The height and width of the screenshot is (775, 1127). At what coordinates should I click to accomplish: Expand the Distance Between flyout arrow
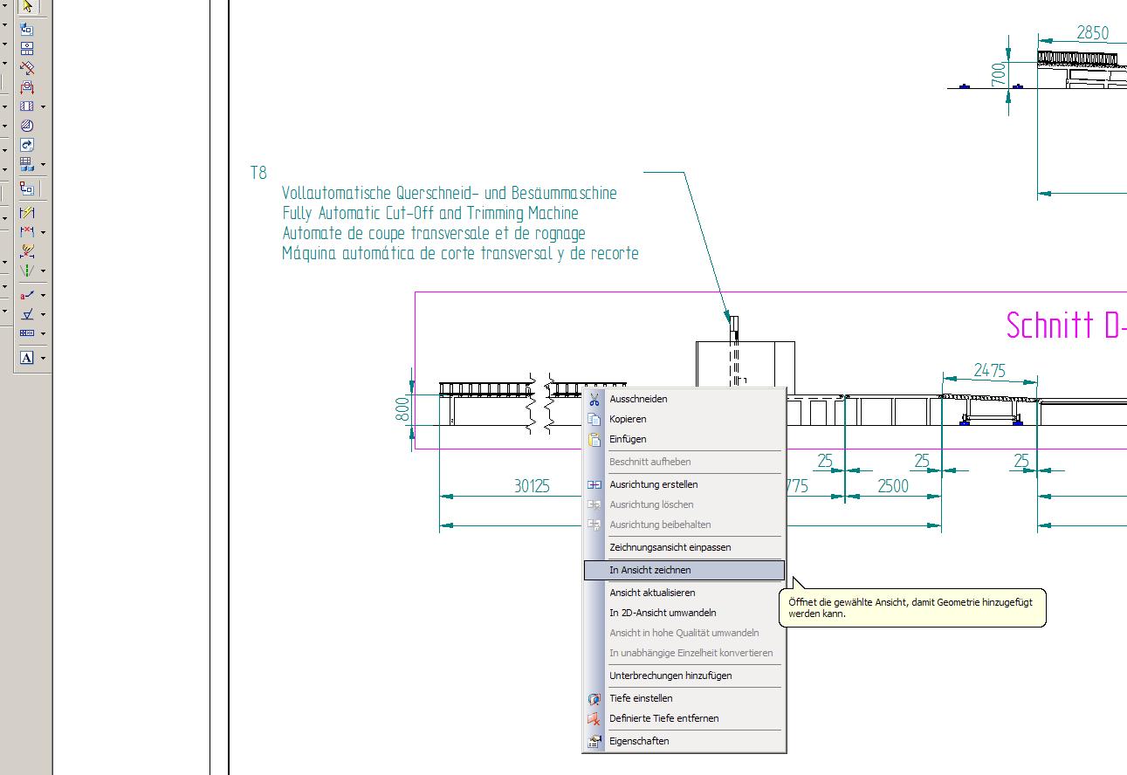[43, 232]
